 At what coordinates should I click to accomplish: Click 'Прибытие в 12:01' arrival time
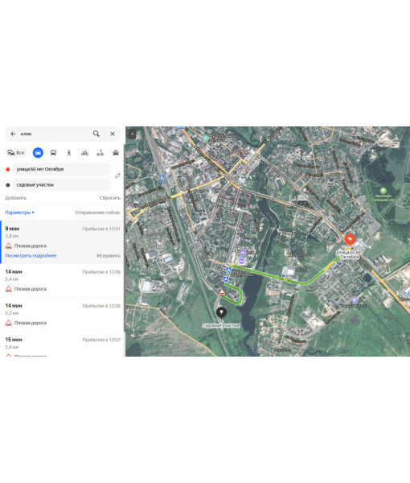pyautogui.click(x=101, y=229)
